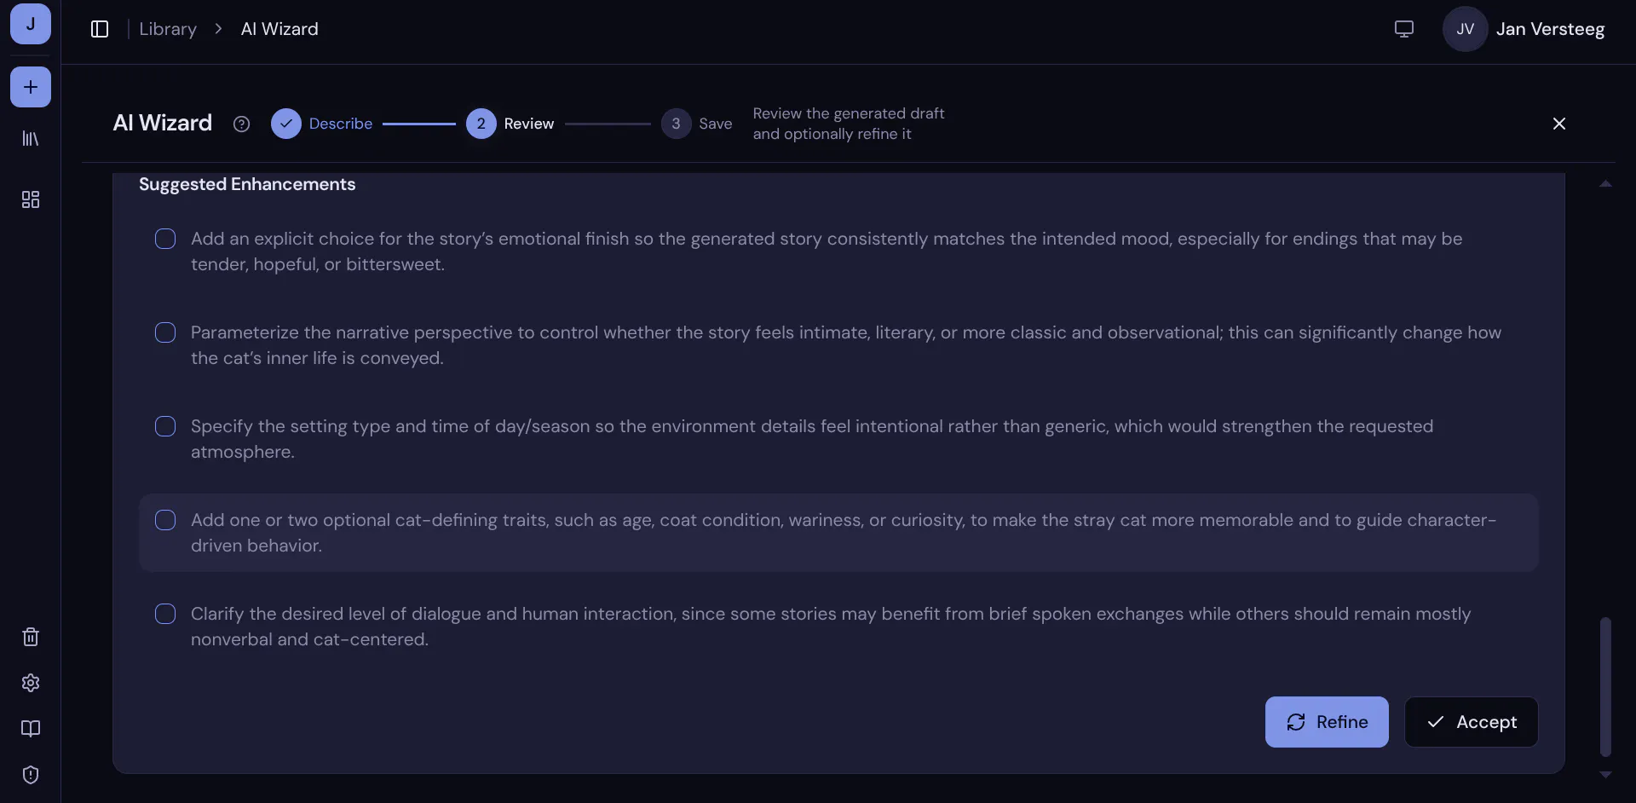1636x803 pixels.
Task: Close the AI Wizard with X
Action: click(x=1559, y=124)
